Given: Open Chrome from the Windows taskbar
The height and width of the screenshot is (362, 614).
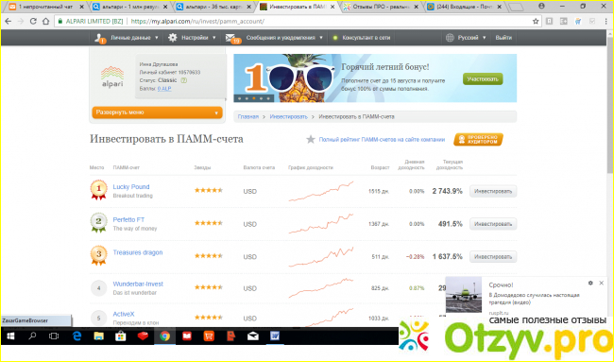Looking at the screenshot, I should point(165,336).
